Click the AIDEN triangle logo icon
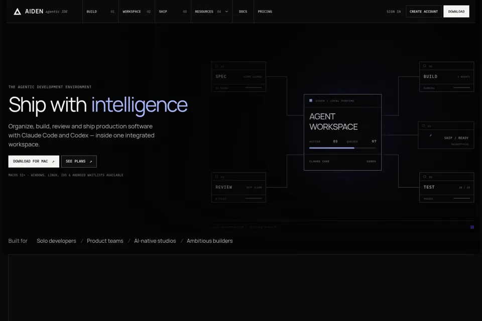Viewport: 482px width, 321px height. pos(18,12)
